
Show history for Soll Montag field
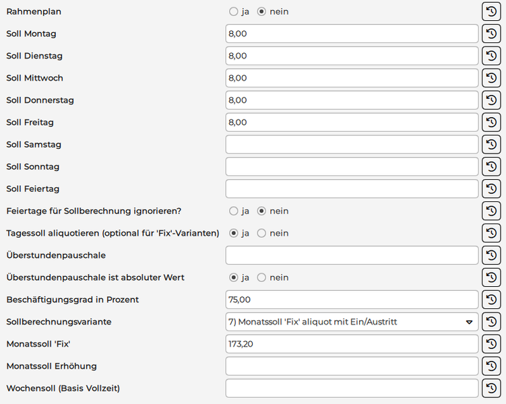click(491, 34)
